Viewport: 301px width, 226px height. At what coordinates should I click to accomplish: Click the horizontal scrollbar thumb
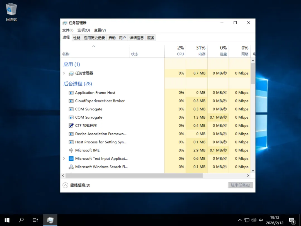coord(134,175)
